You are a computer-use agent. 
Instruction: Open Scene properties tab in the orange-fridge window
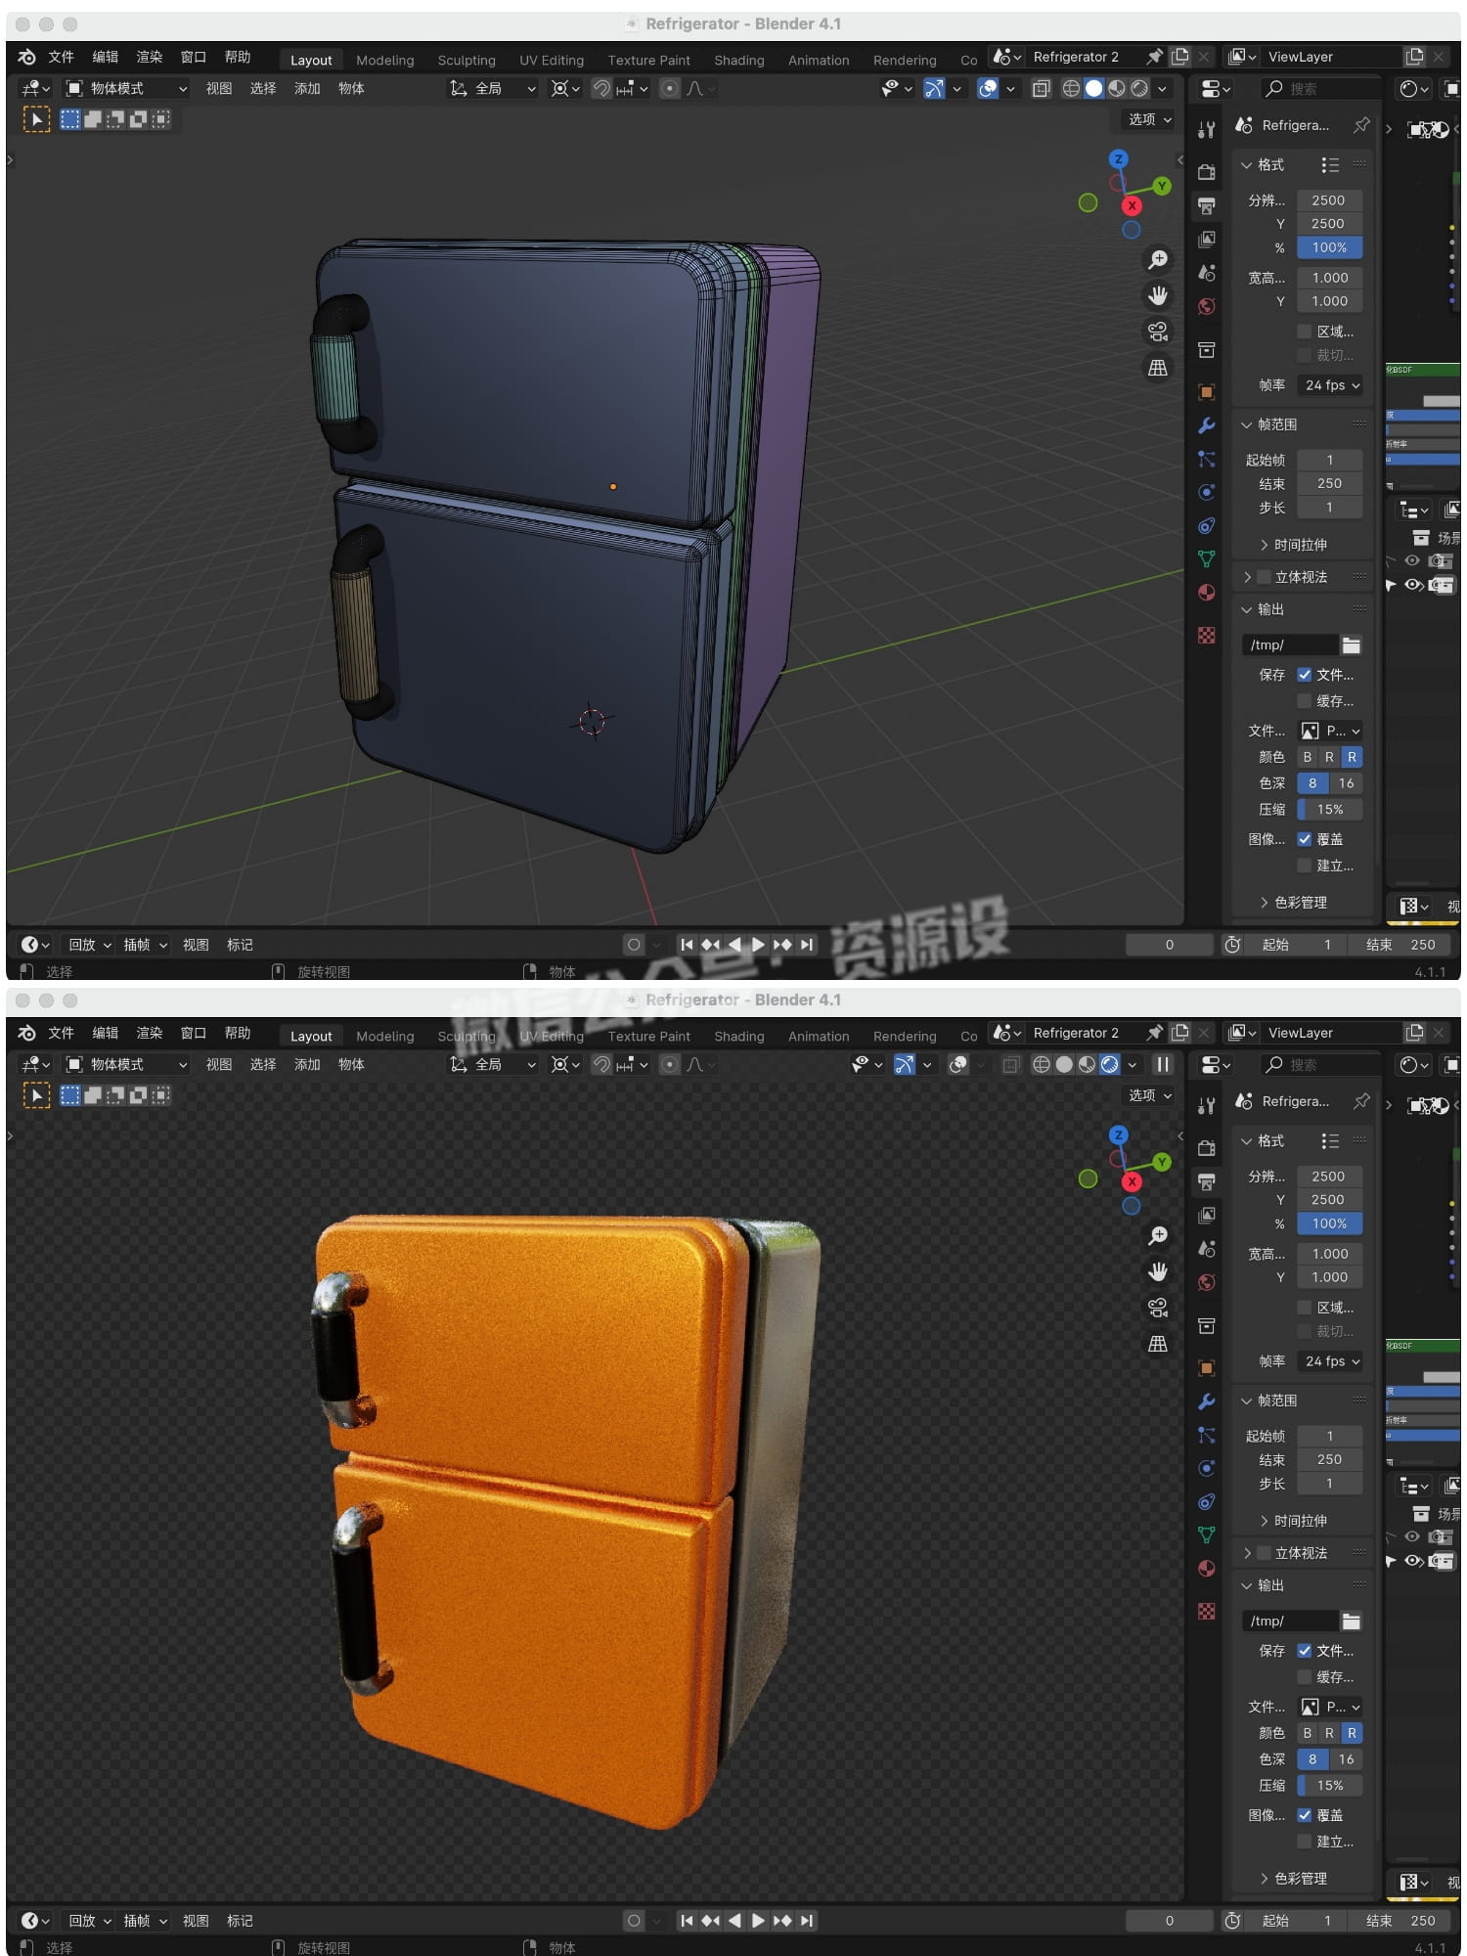(1207, 1248)
